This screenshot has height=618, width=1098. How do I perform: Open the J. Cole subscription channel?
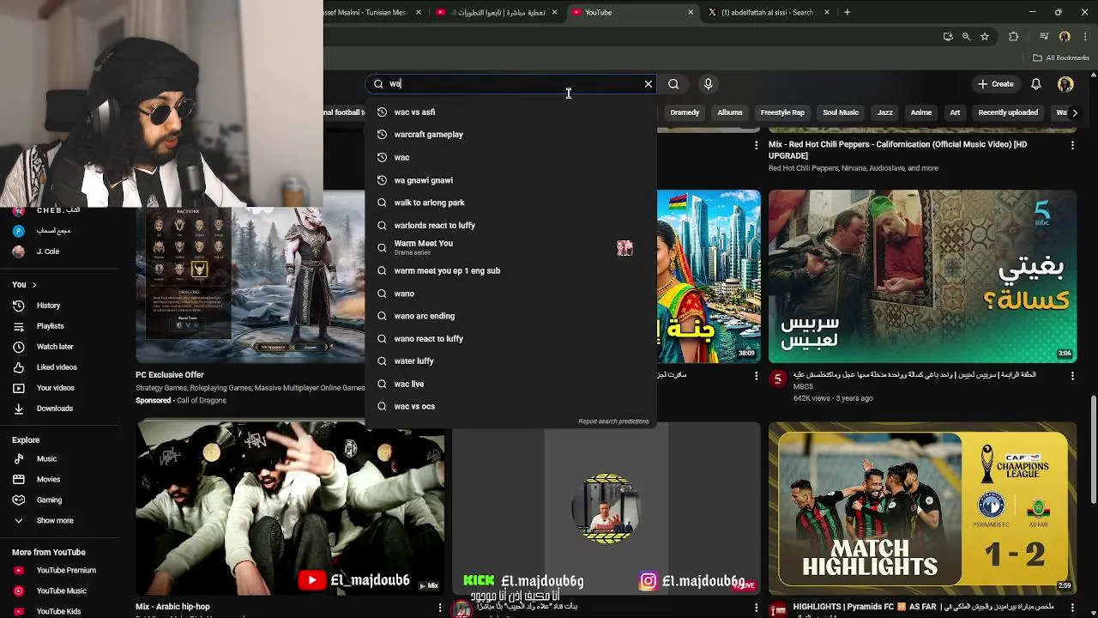pos(48,251)
